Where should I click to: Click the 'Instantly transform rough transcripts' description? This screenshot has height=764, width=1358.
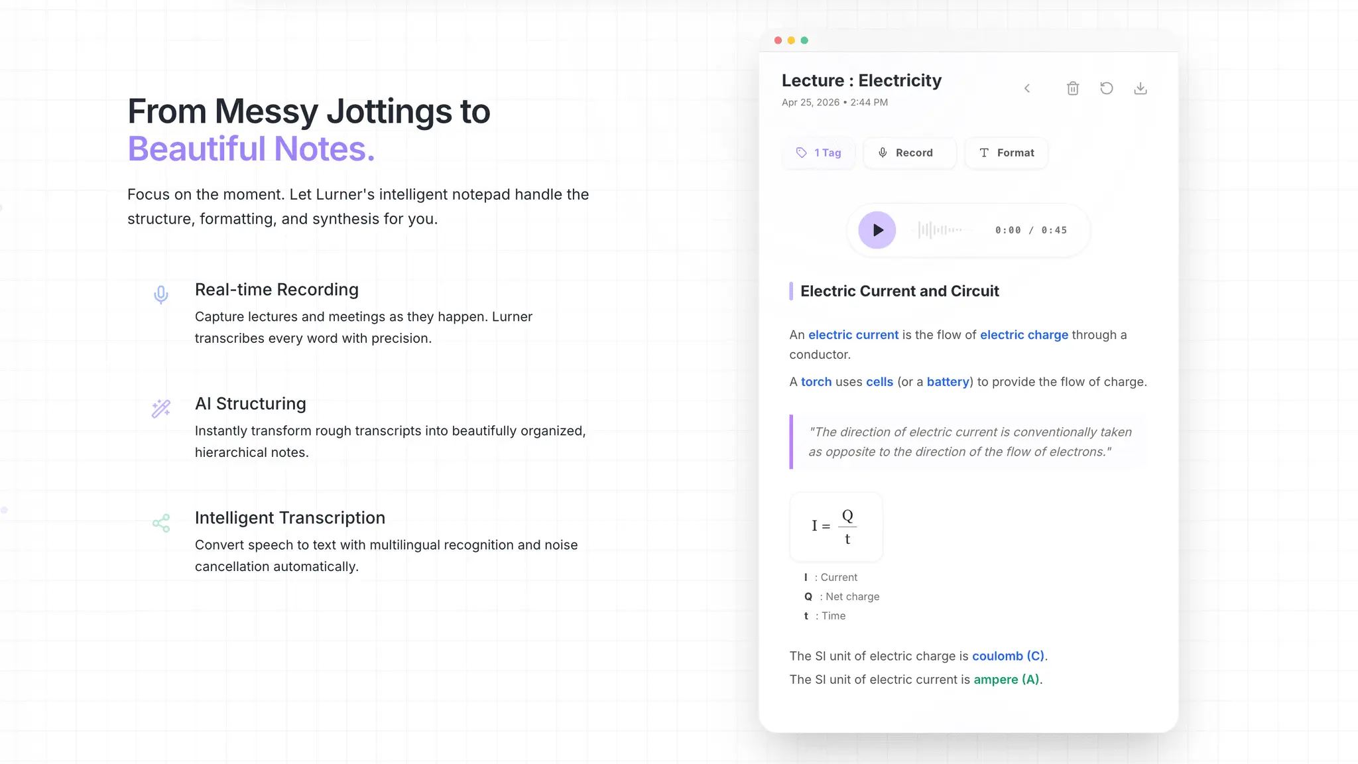pos(390,442)
